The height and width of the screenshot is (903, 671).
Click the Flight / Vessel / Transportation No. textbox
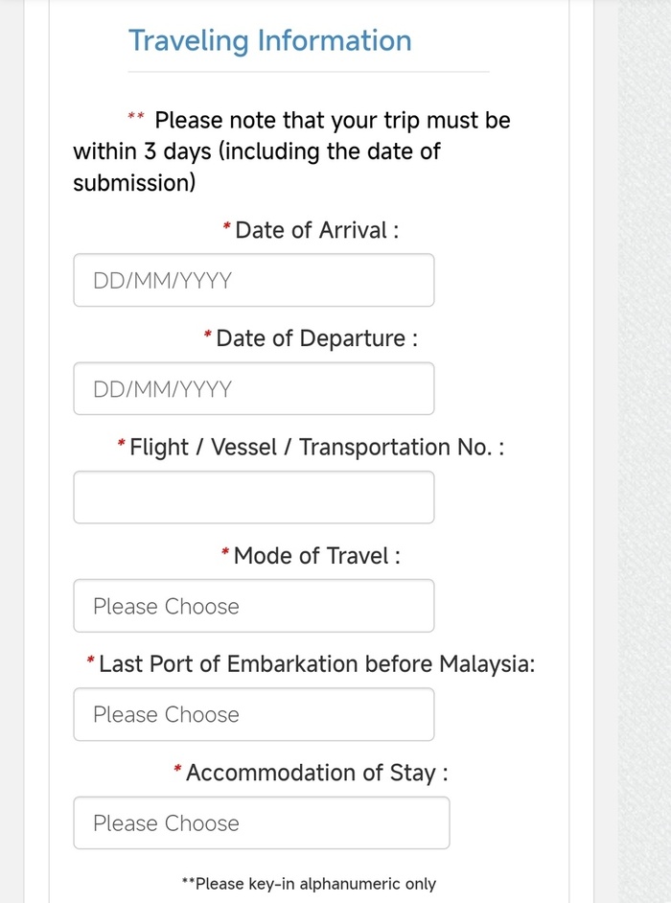click(x=253, y=498)
